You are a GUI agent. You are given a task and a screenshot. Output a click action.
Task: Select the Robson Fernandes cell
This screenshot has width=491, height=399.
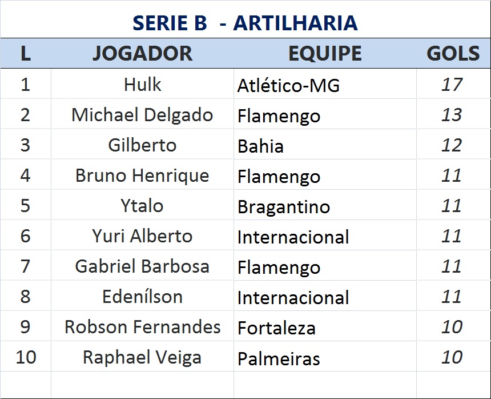(x=142, y=327)
